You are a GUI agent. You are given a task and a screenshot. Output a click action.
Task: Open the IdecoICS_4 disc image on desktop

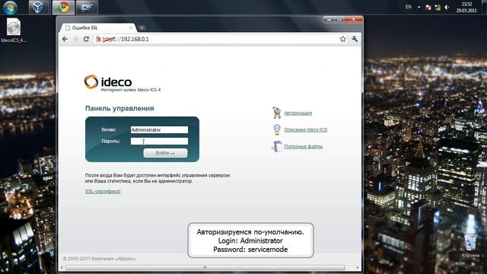14,30
